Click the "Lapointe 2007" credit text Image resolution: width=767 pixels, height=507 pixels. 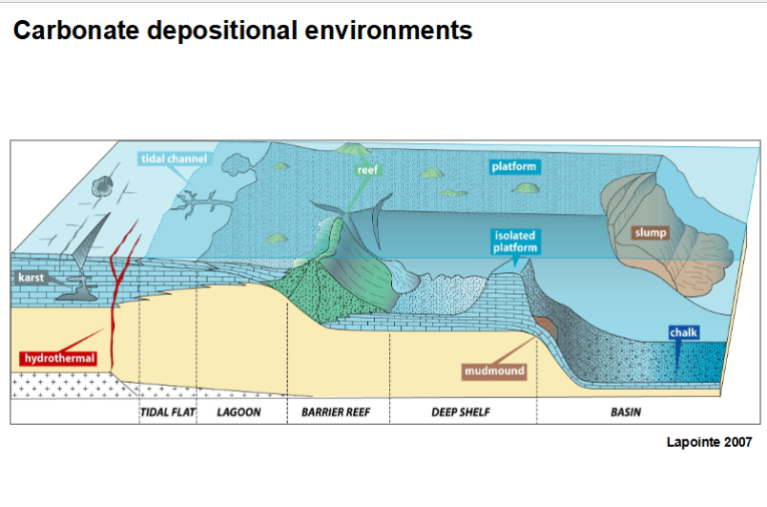[708, 442]
